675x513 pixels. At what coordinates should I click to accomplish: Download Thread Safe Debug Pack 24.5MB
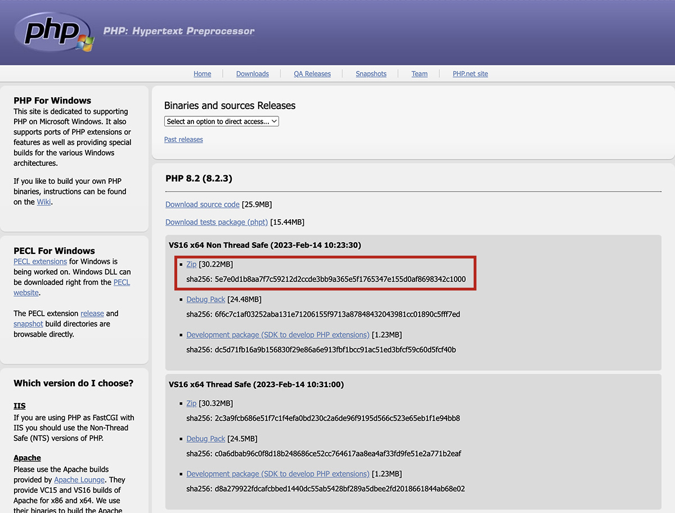click(206, 439)
